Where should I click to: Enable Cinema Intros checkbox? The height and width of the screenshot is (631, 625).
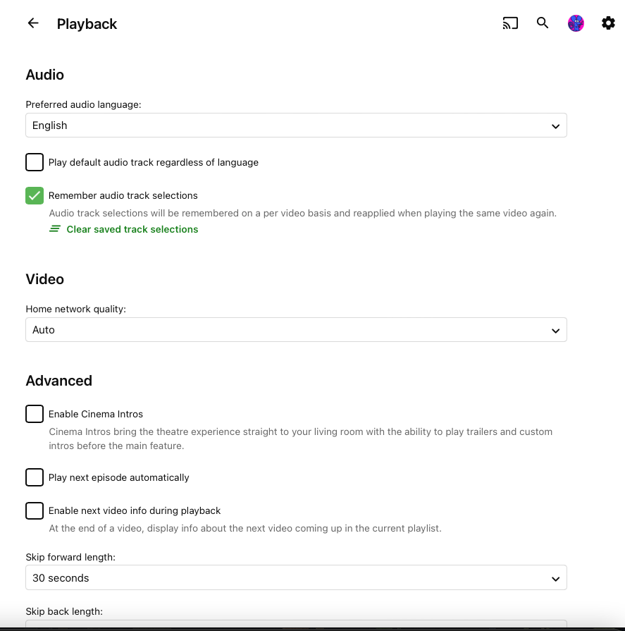(x=35, y=414)
